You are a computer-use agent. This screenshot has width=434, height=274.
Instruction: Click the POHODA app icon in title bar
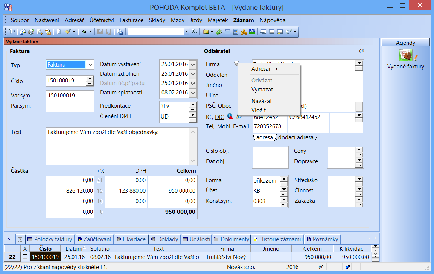click(x=8, y=7)
